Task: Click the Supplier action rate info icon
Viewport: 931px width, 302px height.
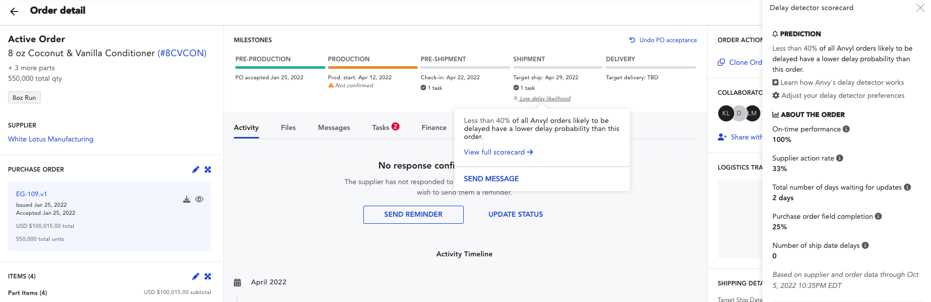Action: click(840, 158)
